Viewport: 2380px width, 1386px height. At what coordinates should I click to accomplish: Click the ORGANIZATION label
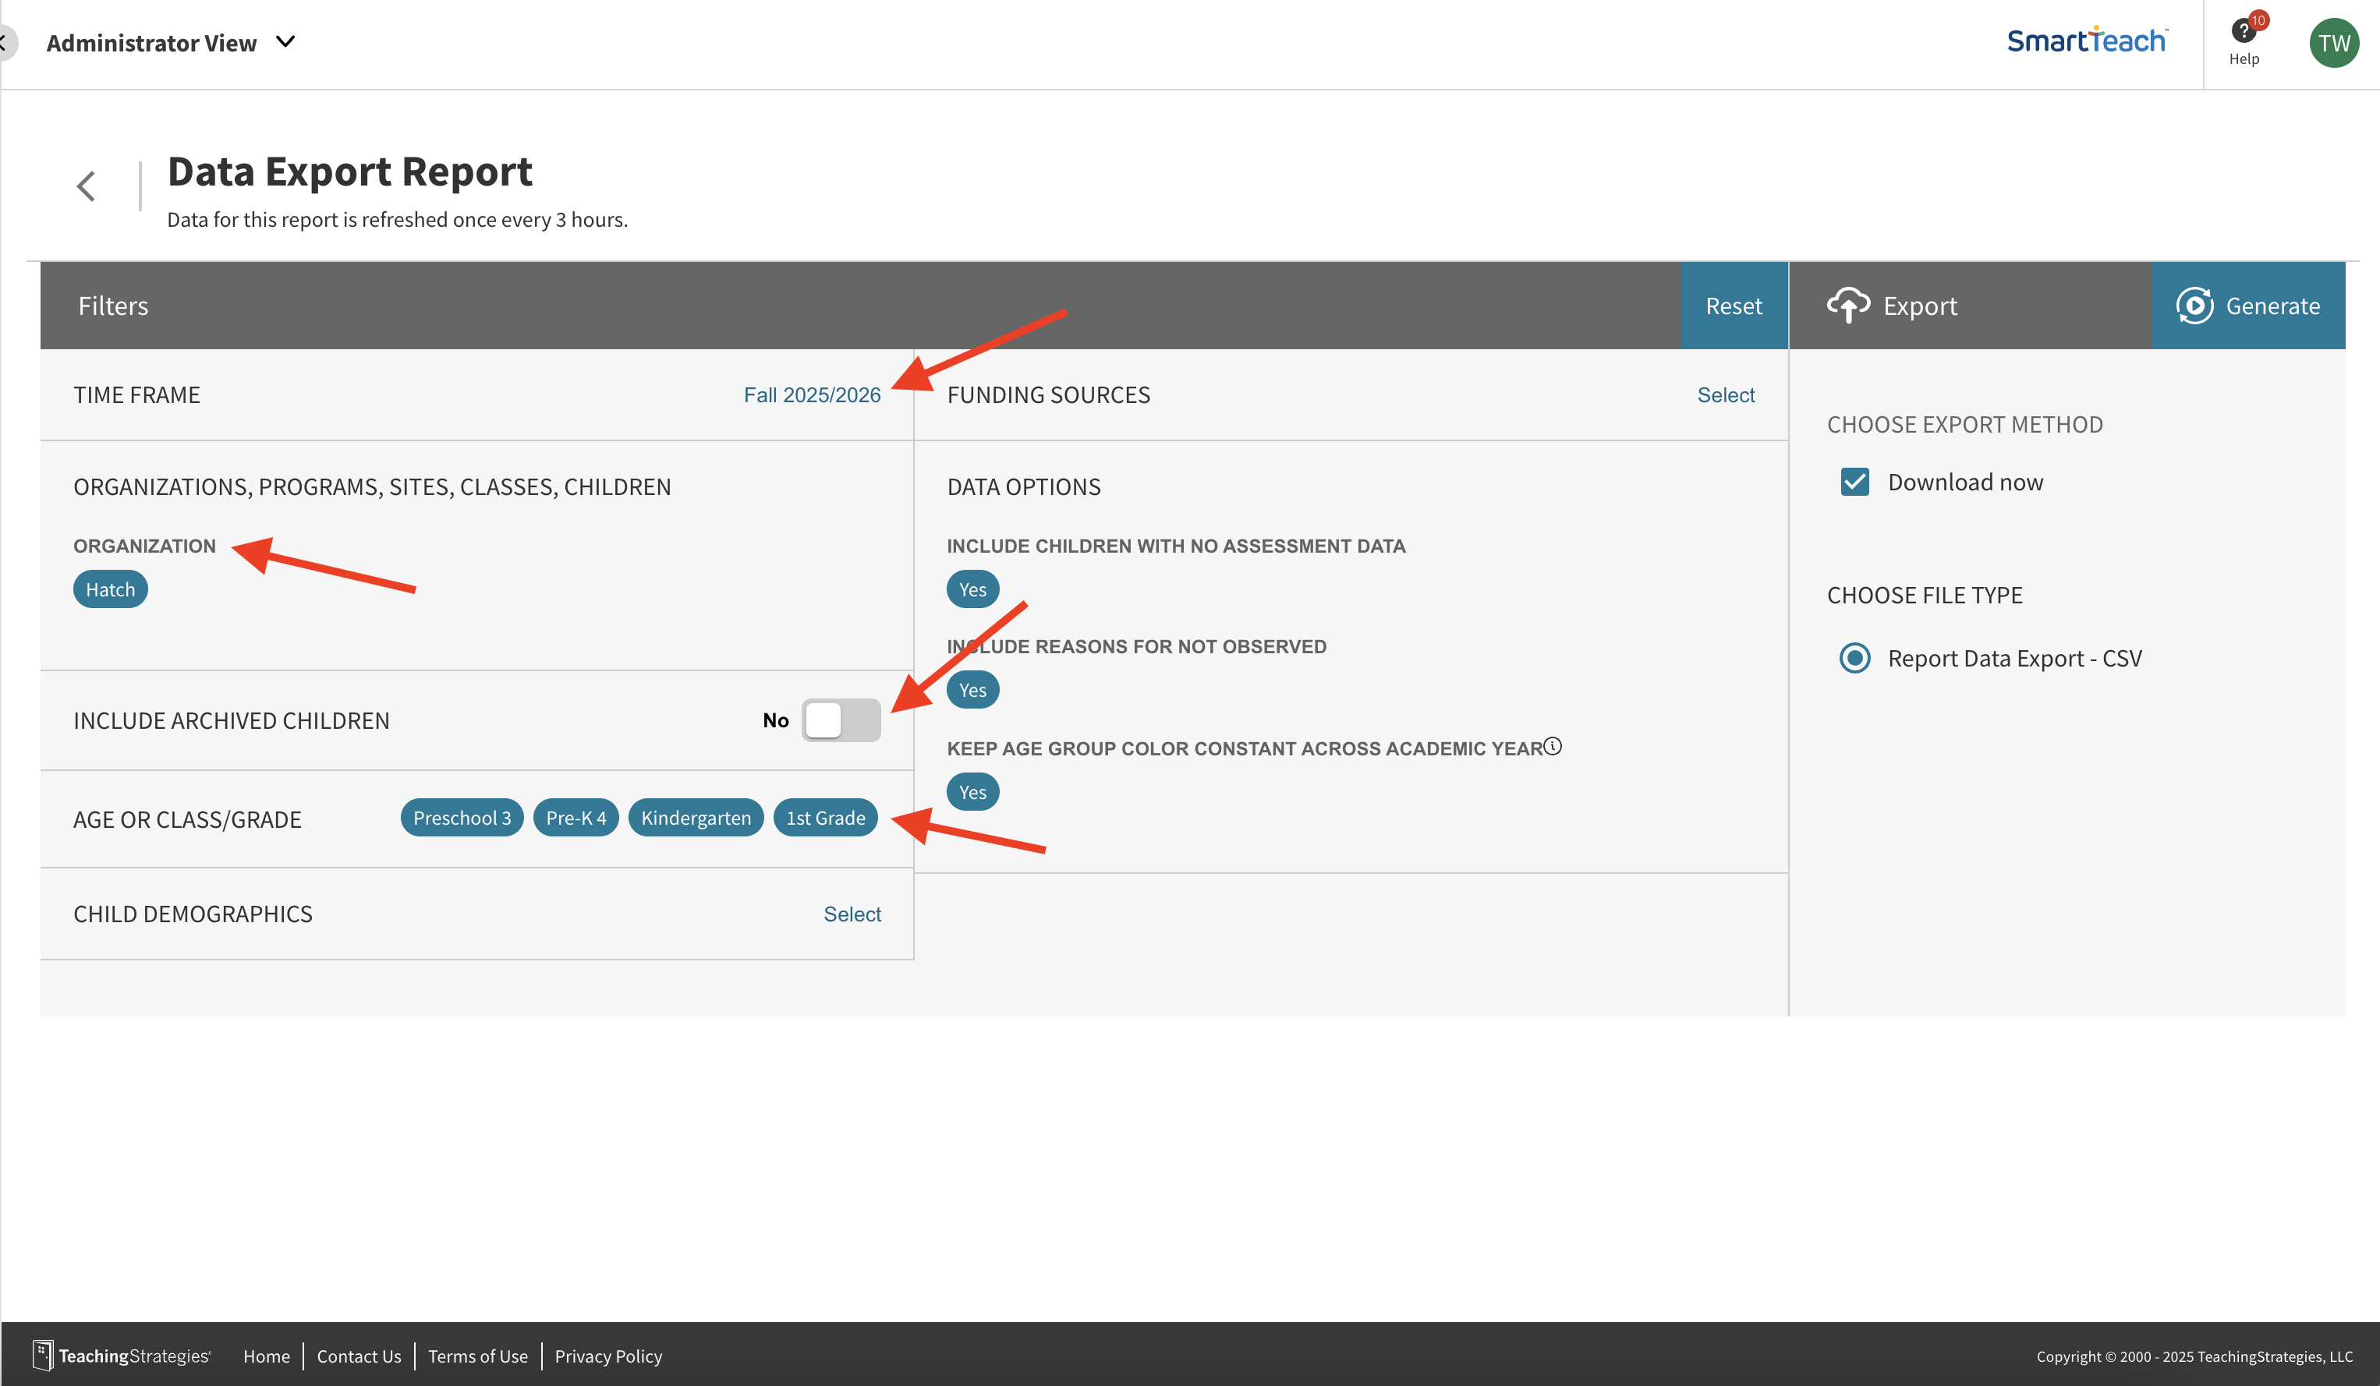click(144, 546)
